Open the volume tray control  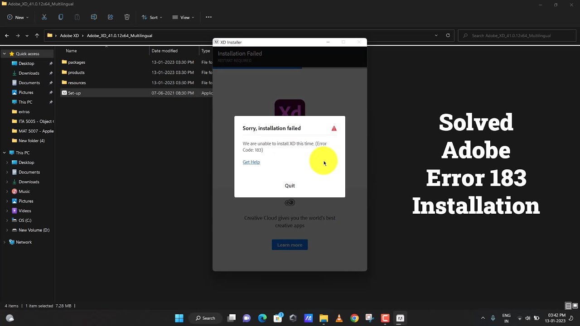pyautogui.click(x=528, y=318)
